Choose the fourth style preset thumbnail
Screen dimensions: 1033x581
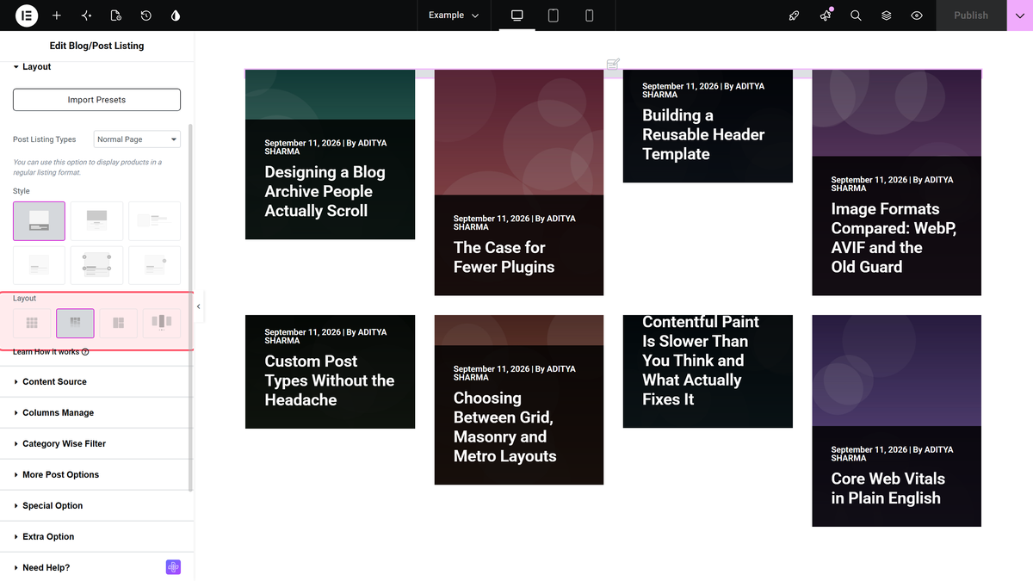tap(39, 265)
